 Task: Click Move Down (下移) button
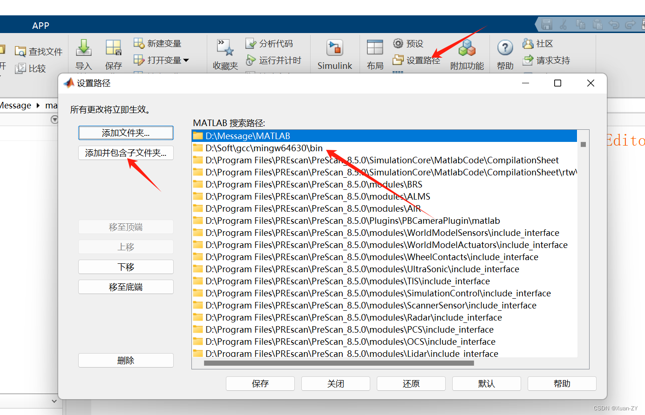point(126,267)
